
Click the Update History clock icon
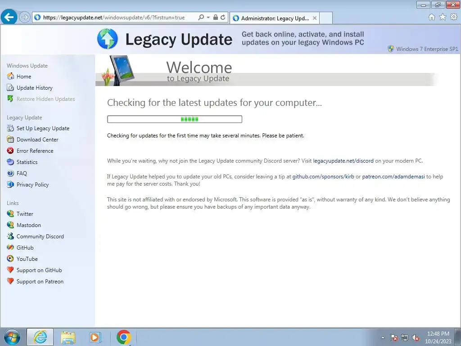[x=10, y=88]
